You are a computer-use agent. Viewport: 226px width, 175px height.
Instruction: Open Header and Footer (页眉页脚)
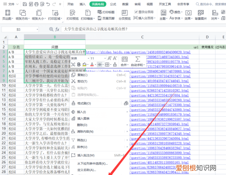[x=106, y=18]
